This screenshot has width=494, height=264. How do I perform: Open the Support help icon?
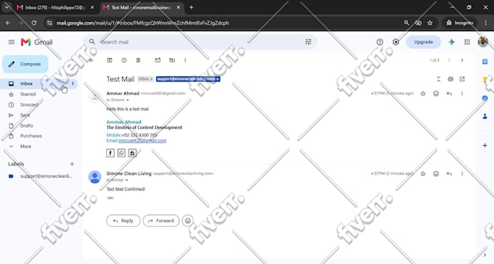(380, 42)
